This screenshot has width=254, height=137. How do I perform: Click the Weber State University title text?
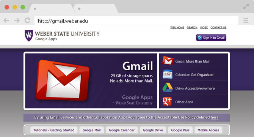point(67,34)
